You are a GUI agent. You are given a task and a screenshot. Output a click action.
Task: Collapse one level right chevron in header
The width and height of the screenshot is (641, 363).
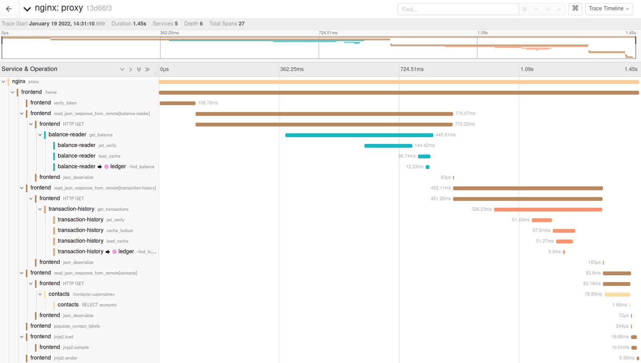tap(131, 69)
